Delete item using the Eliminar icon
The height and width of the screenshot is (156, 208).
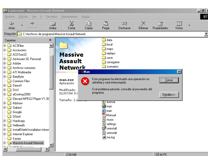(x=143, y=25)
